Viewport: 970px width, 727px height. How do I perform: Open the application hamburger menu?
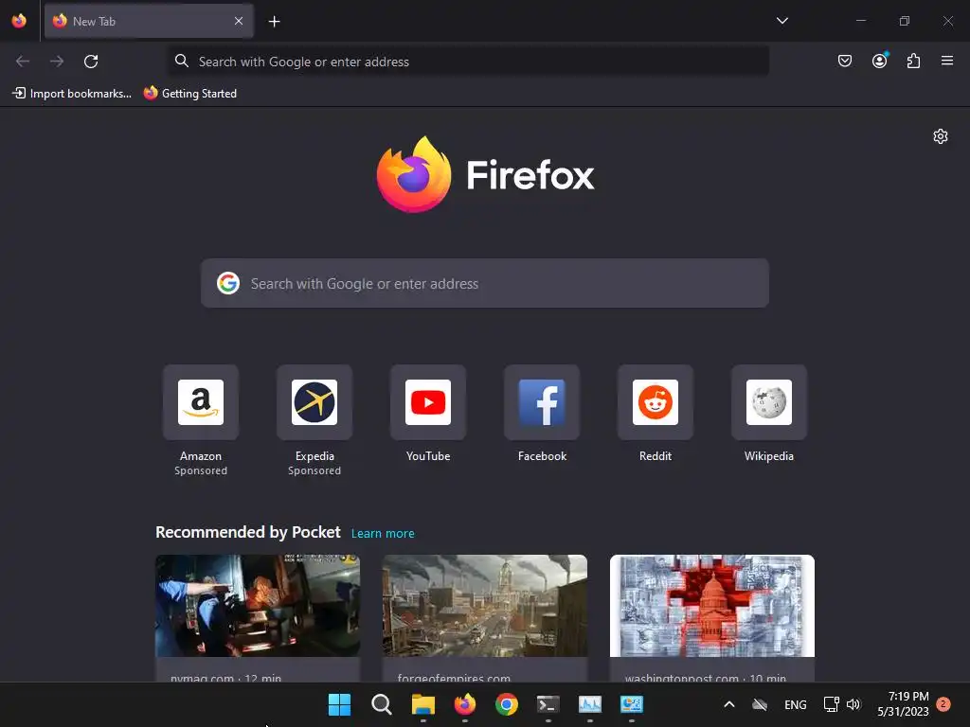[x=947, y=61]
